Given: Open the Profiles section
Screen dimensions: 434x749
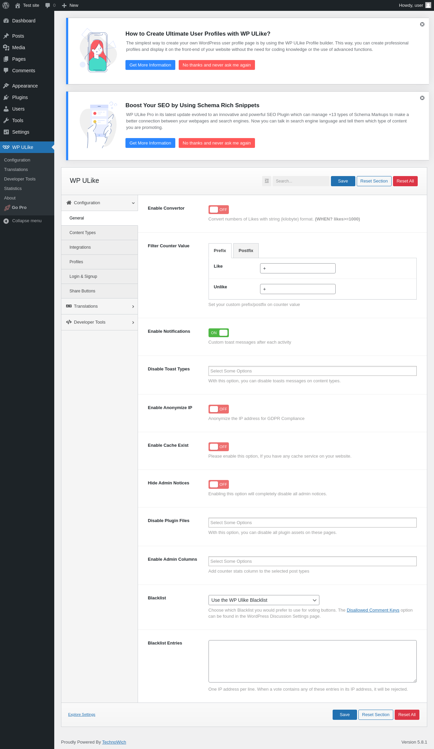Looking at the screenshot, I should pyautogui.click(x=99, y=262).
